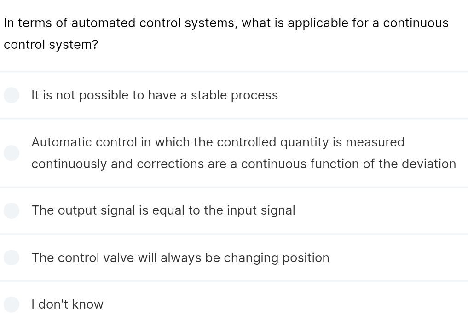The height and width of the screenshot is (333, 468).
Task: Click the "I don't know" answer text
Action: pos(67,304)
